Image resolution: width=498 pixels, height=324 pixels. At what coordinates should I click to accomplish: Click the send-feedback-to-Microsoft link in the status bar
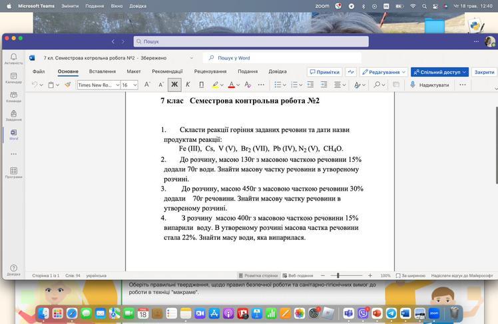[462, 276]
